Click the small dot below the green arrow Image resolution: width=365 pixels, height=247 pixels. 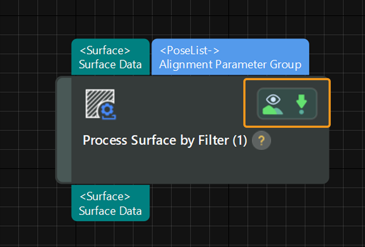(x=302, y=112)
